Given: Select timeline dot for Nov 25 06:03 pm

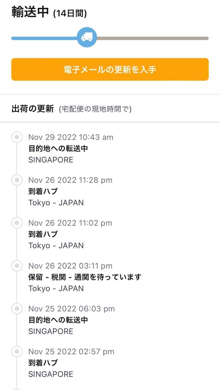Looking at the screenshot, I should [x=17, y=309].
